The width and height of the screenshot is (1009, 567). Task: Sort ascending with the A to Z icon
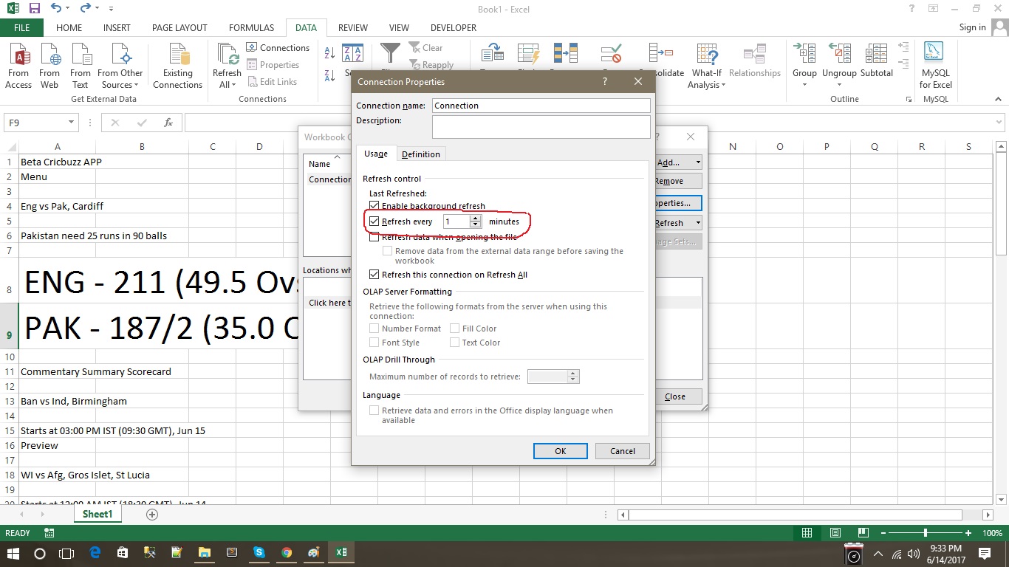click(330, 54)
